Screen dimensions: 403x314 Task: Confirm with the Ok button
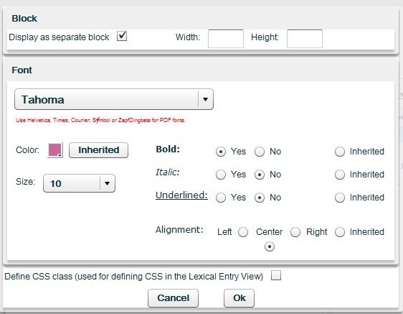click(x=239, y=298)
